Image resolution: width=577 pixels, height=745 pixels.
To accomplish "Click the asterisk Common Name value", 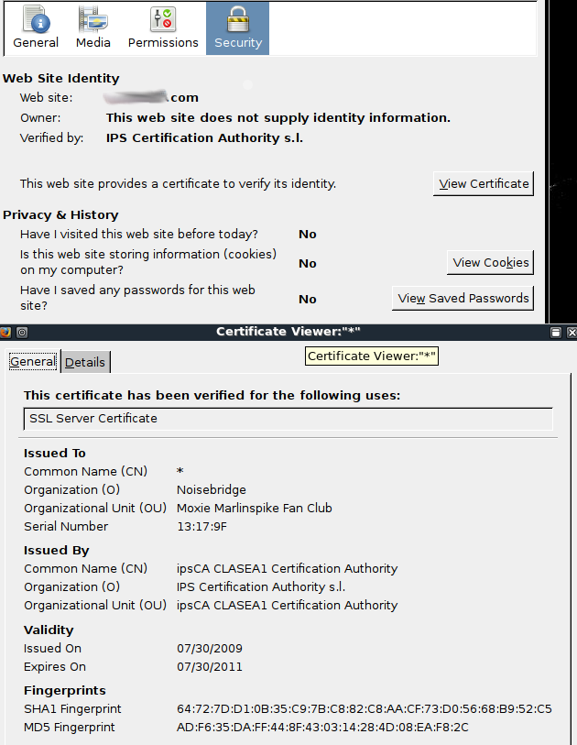I will tap(180, 471).
